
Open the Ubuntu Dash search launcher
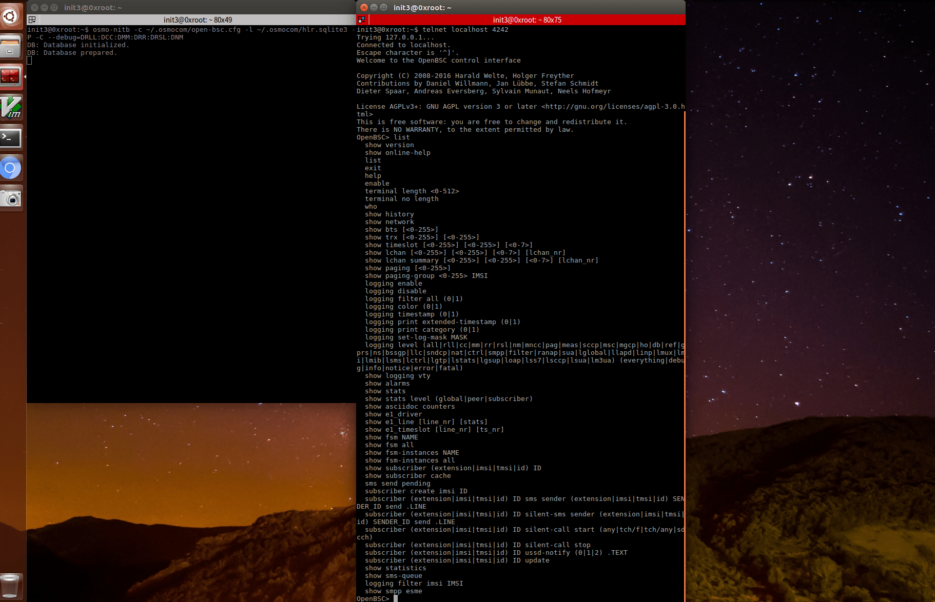[x=10, y=16]
